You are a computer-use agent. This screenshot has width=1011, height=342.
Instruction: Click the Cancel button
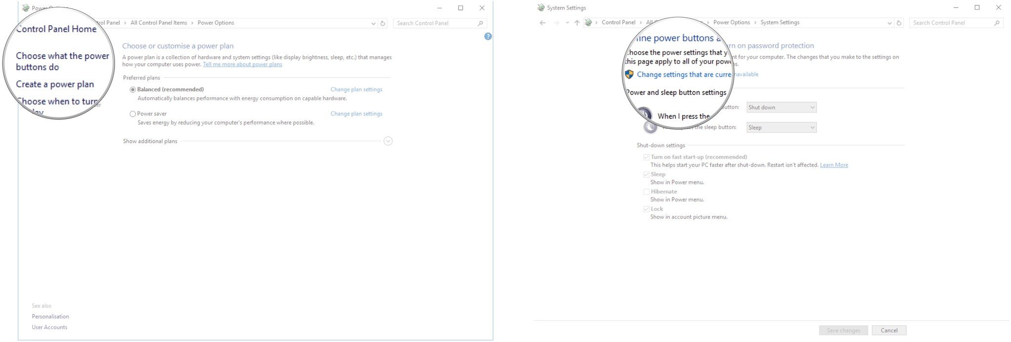point(889,331)
